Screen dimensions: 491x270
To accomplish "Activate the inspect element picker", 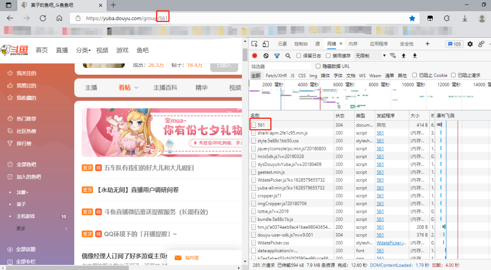I will coord(255,44).
